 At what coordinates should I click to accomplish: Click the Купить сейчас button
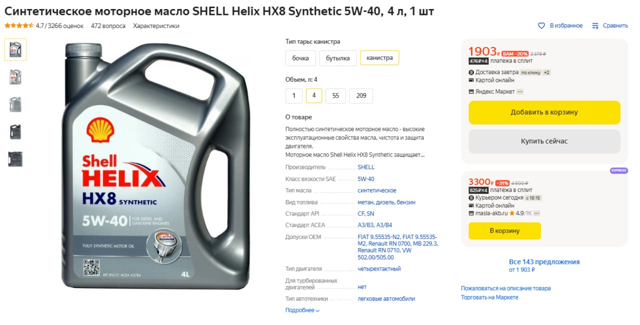(x=544, y=141)
